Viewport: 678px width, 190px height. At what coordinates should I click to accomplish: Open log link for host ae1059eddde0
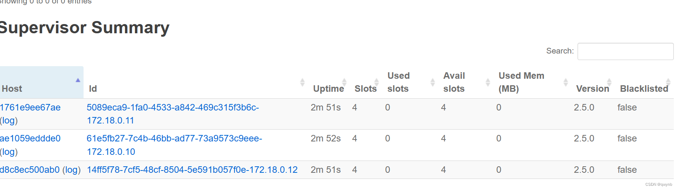tap(9, 152)
